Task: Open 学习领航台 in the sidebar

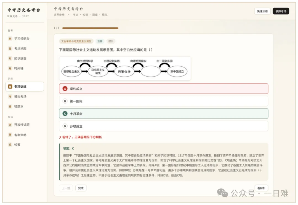Action: click(x=25, y=39)
